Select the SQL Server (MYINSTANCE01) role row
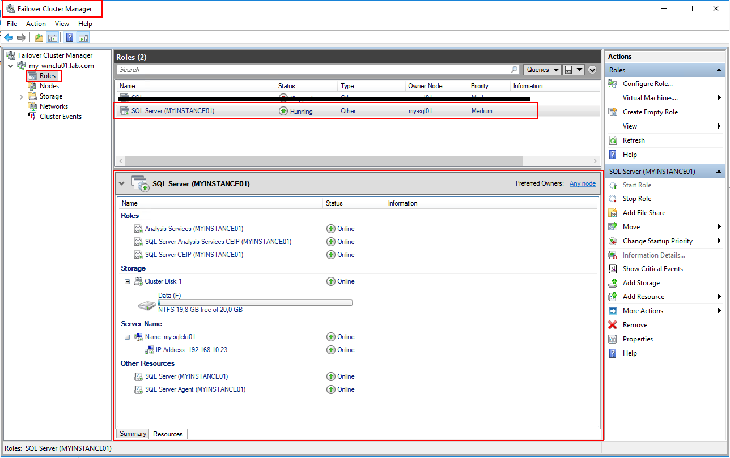This screenshot has height=458, width=730. (x=357, y=111)
